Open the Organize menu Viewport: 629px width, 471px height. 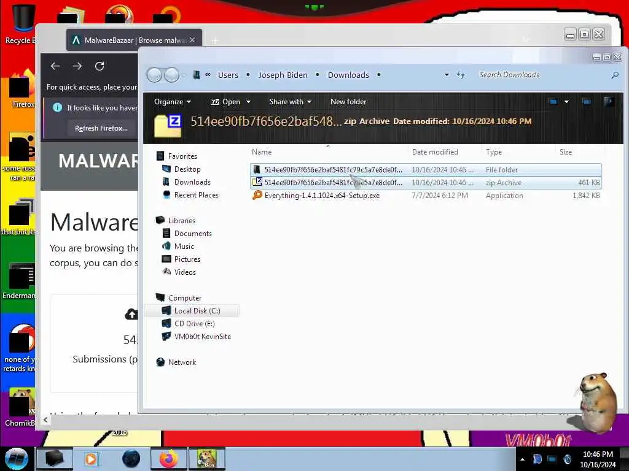point(173,102)
